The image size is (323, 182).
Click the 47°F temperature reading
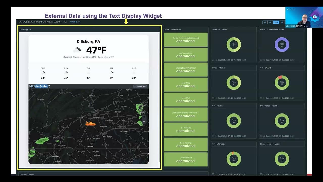tap(96, 50)
